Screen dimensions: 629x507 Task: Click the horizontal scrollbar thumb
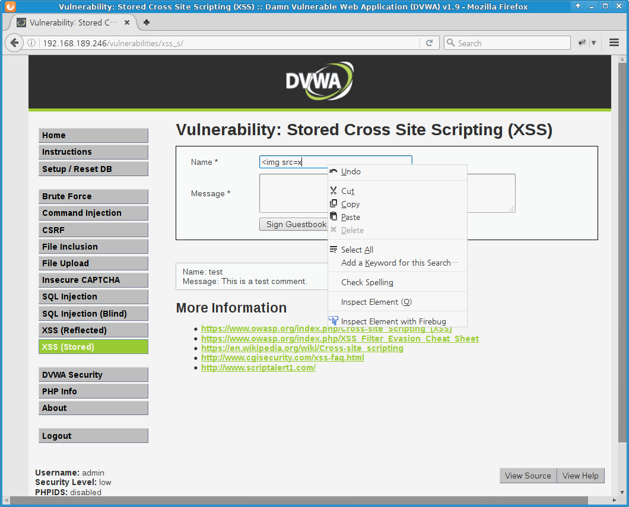[x=299, y=500]
